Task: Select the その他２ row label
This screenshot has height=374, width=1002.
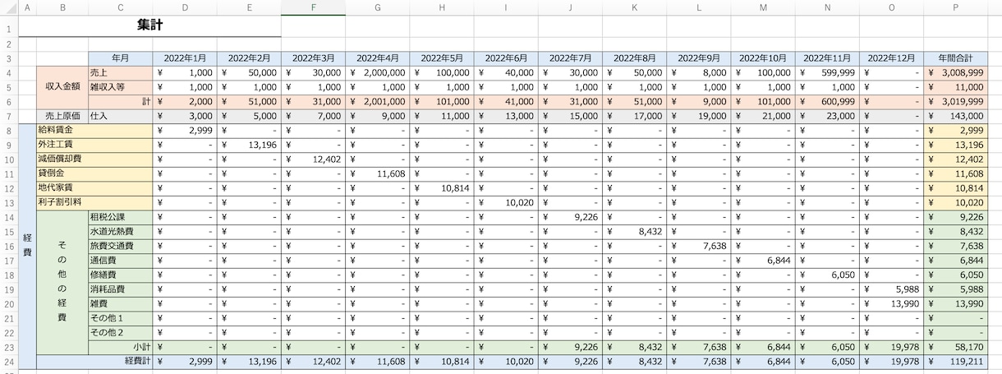Action: [121, 332]
